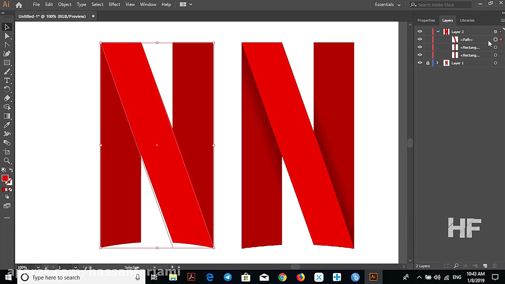
Task: Toggle visibility of Layer 1
Action: click(420, 63)
